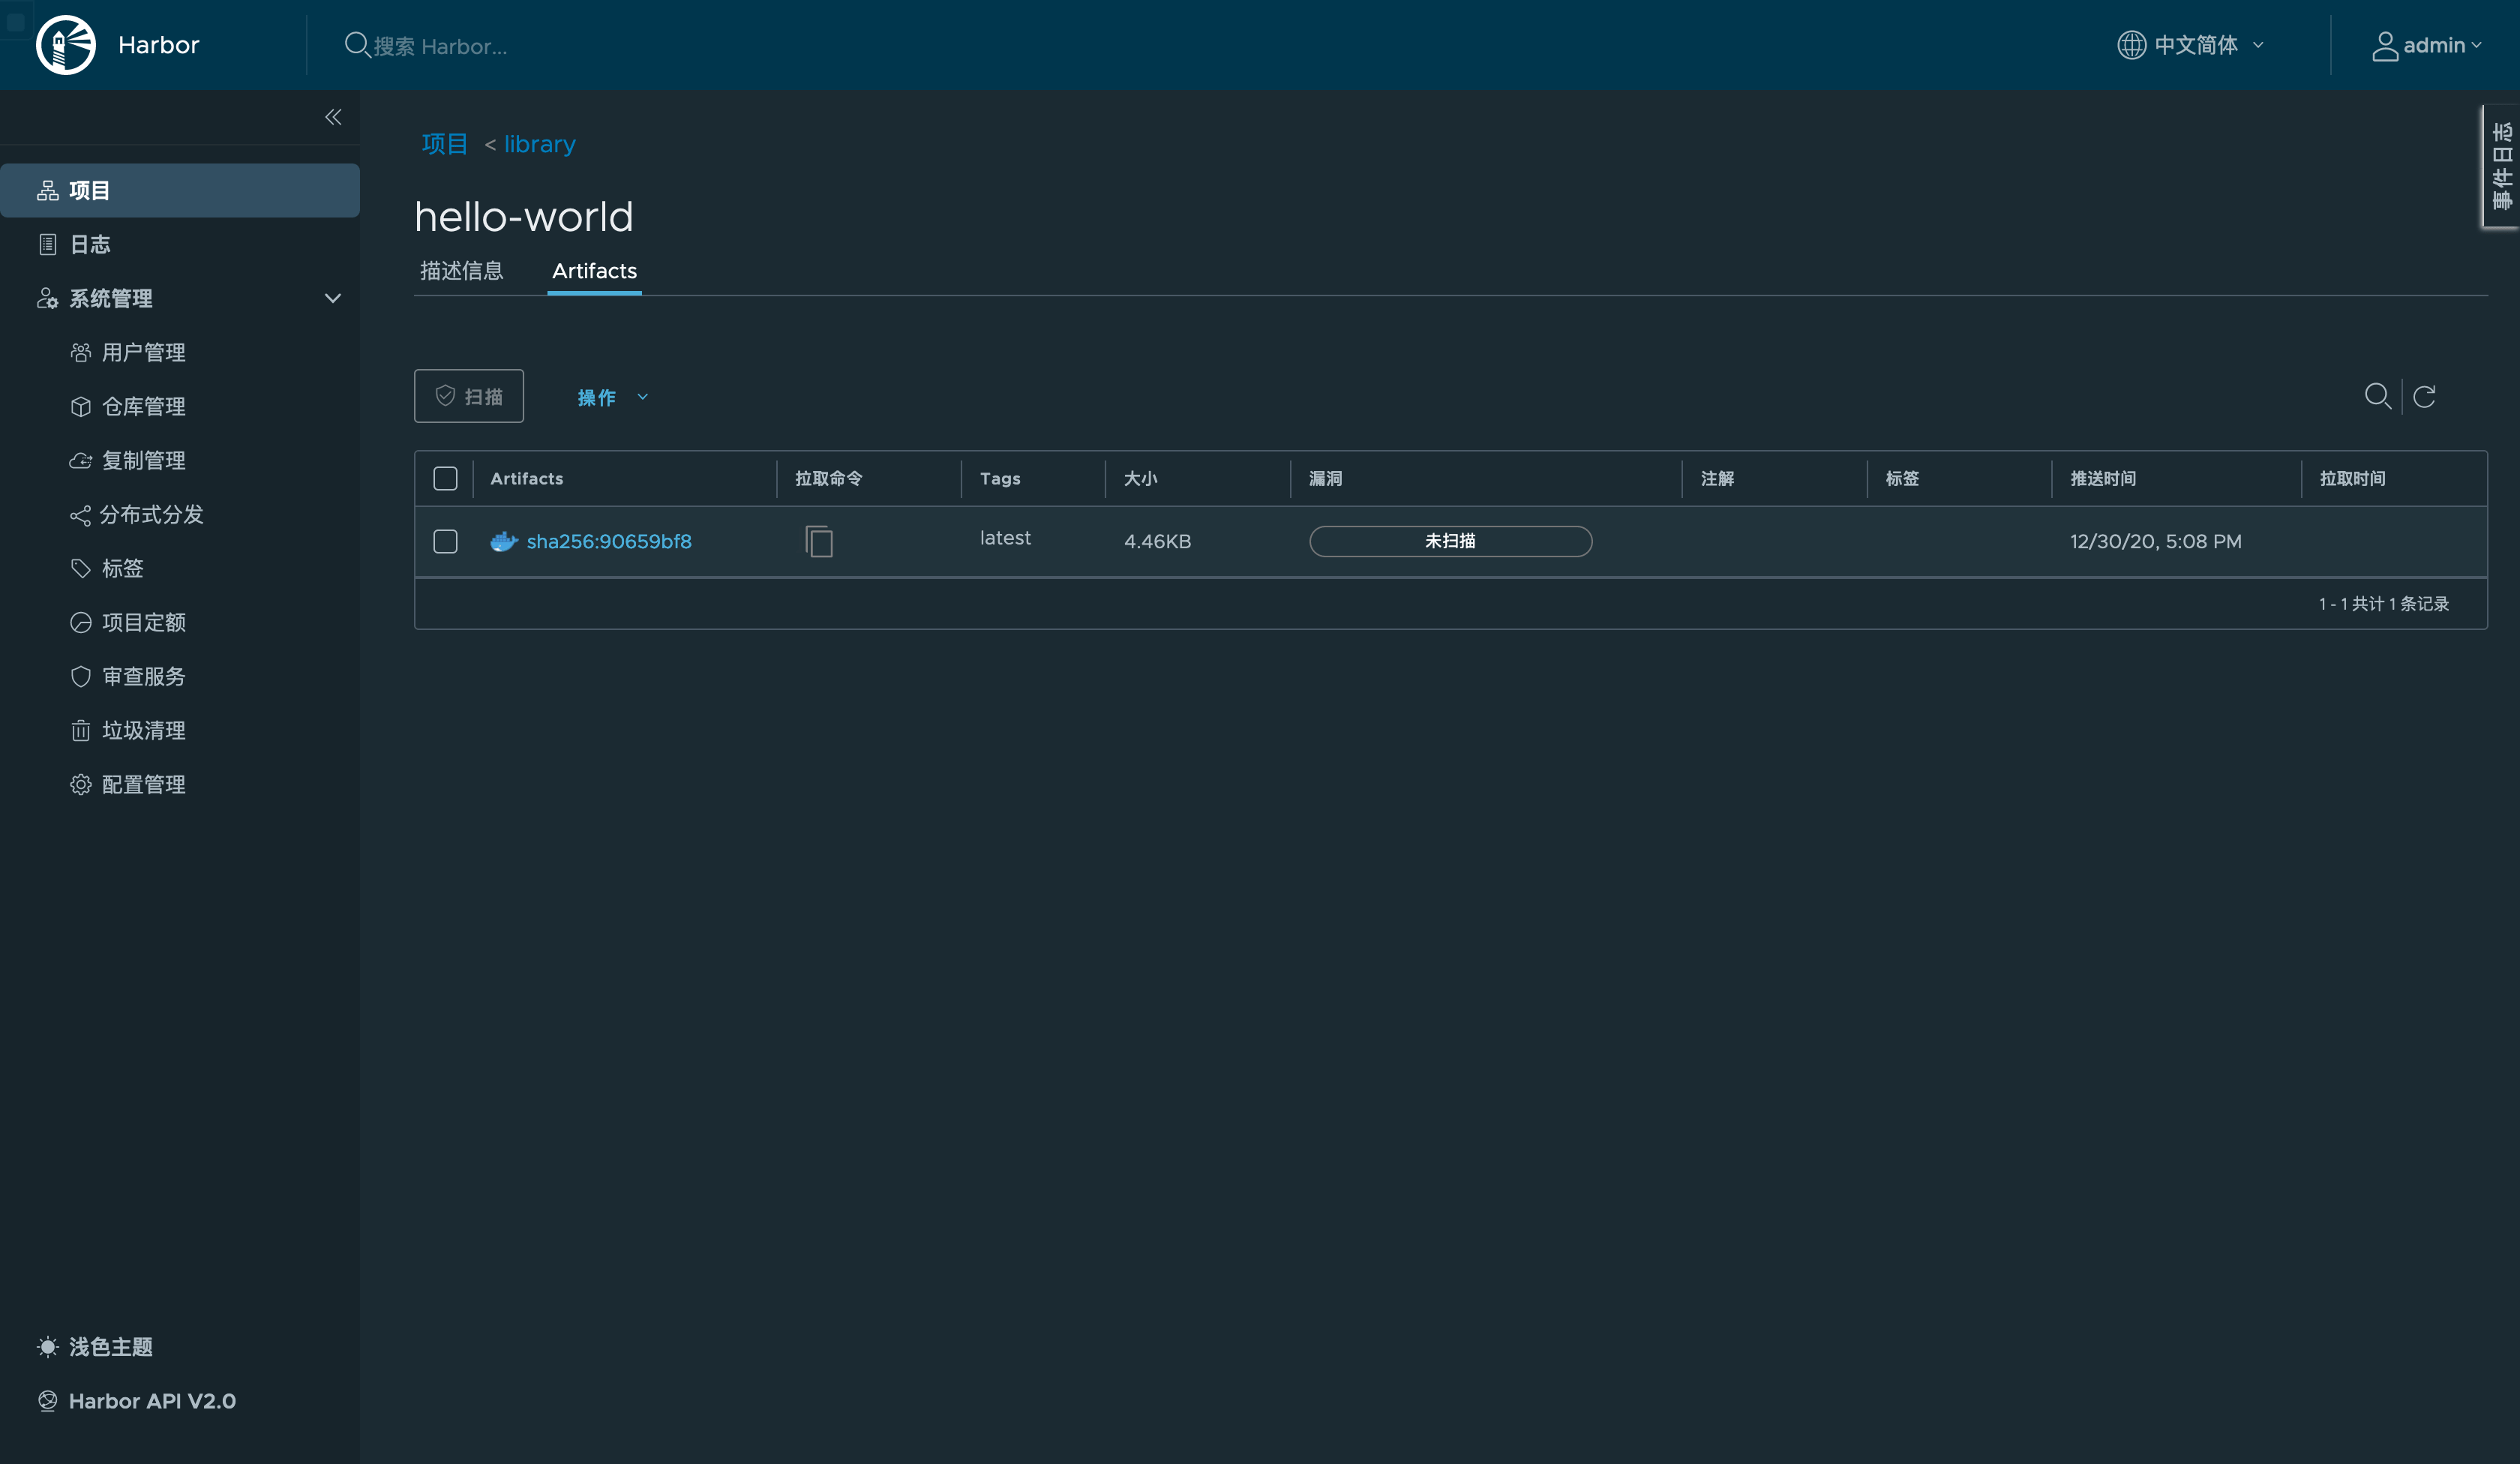Click the Harbor lighthouse logo
The width and height of the screenshot is (2520, 1464).
coord(66,45)
